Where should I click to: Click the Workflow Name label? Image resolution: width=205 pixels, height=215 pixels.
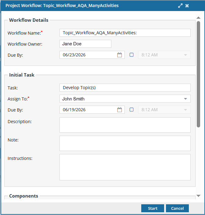click(25, 33)
